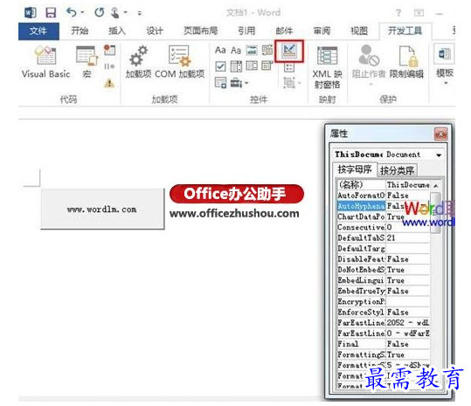Select the 按字母序 tab in 属性
Screen dimensions: 471x406
[x=355, y=169]
